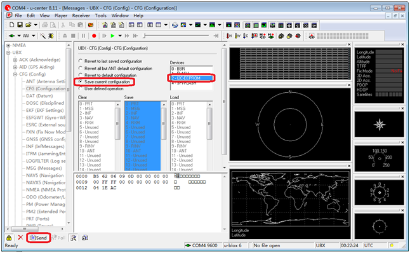Click the eject player button

(65, 36)
